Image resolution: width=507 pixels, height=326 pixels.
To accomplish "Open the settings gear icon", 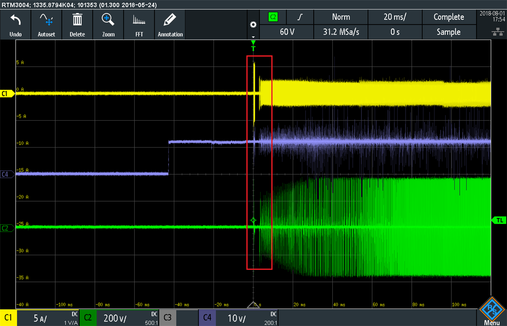I will 253,25.
